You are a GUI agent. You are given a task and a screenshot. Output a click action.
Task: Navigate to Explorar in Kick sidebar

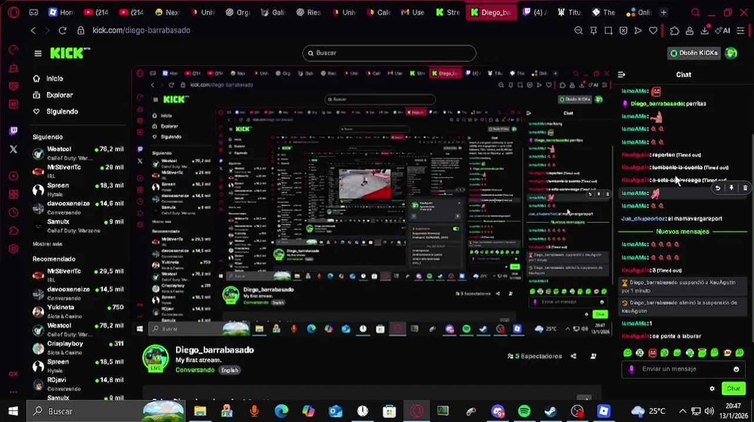pos(53,95)
